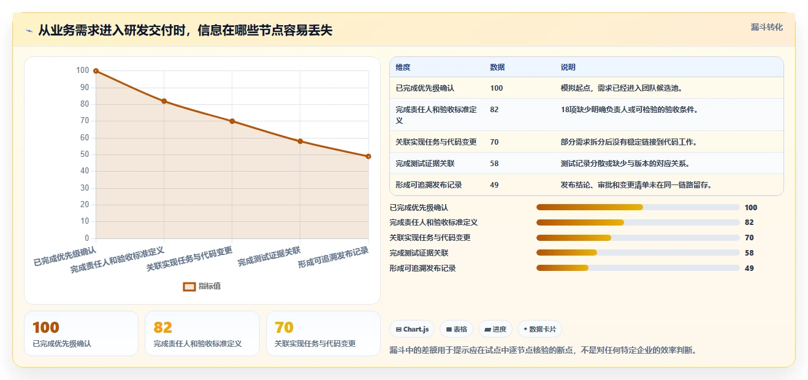Image resolution: width=808 pixels, height=380 pixels.
Task: Click the x-axis label 完成责任人和验收标准定义
Action: [117, 260]
